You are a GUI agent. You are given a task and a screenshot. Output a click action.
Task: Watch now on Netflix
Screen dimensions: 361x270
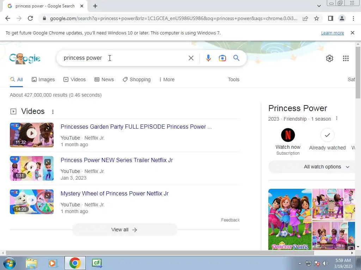click(x=288, y=141)
